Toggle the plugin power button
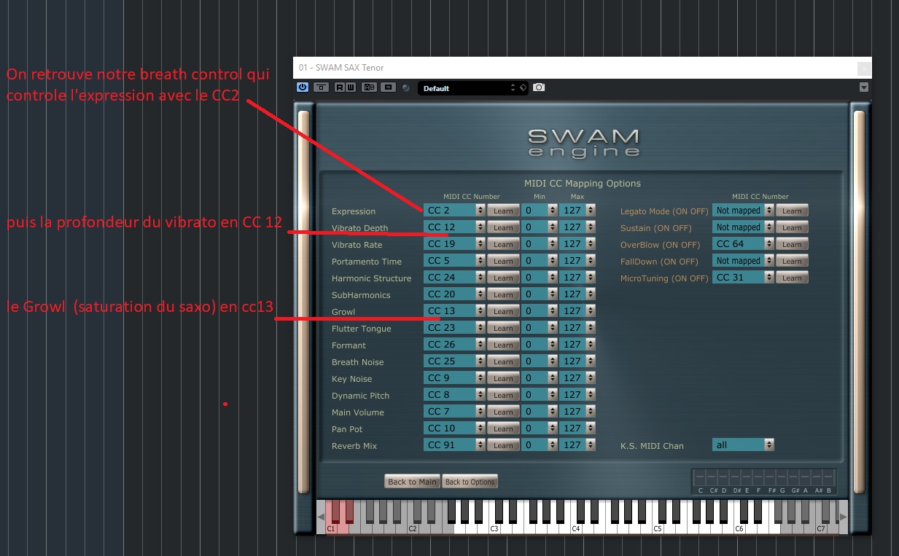 (x=303, y=87)
